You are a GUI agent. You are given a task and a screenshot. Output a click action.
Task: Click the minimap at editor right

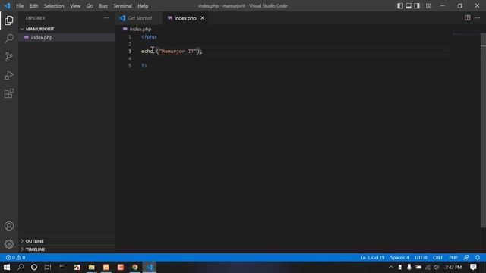465,34
